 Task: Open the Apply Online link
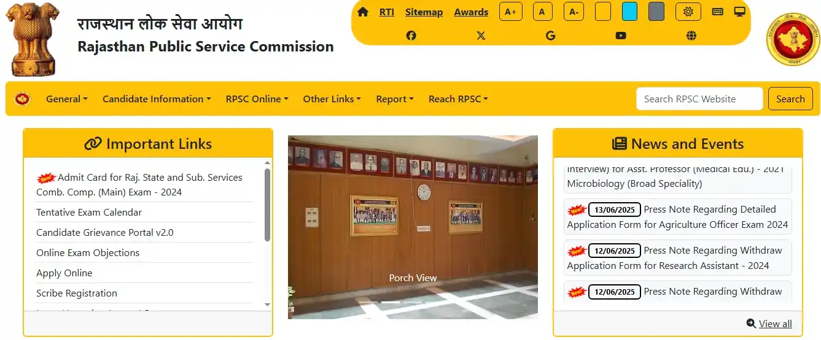click(x=64, y=273)
